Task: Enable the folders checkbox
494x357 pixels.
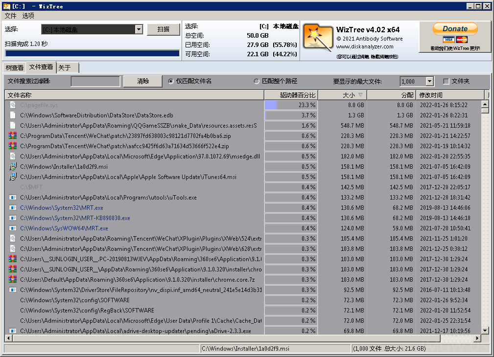Action: pyautogui.click(x=446, y=81)
